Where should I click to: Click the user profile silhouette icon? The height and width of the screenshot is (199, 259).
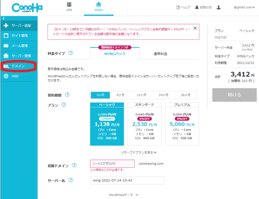218,7
